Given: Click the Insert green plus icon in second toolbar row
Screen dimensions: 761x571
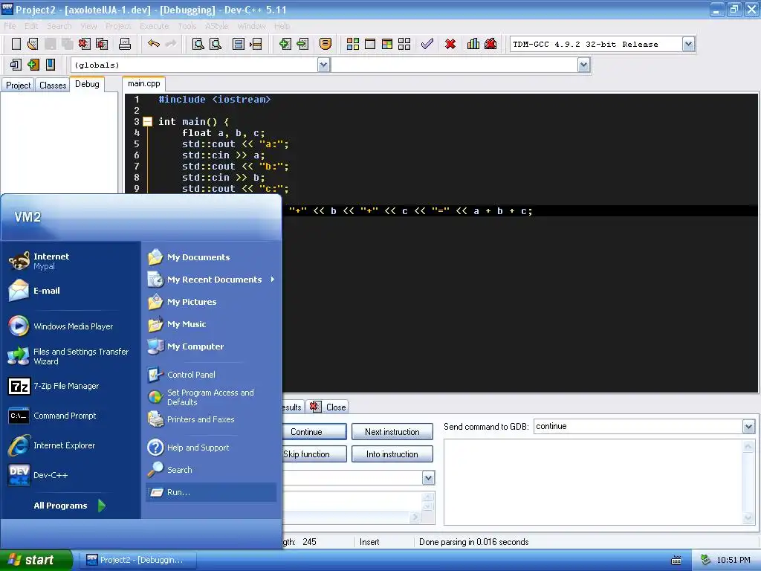Looking at the screenshot, I should pyautogui.click(x=33, y=65).
